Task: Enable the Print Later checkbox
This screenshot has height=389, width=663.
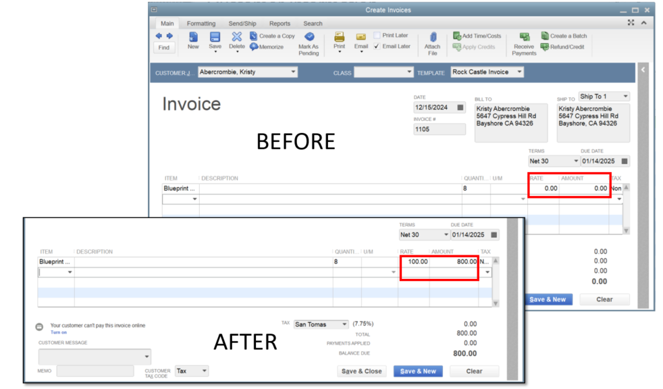Action: (x=377, y=35)
